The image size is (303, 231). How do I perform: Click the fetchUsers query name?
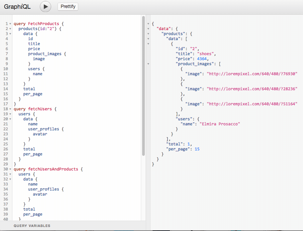[40, 109]
